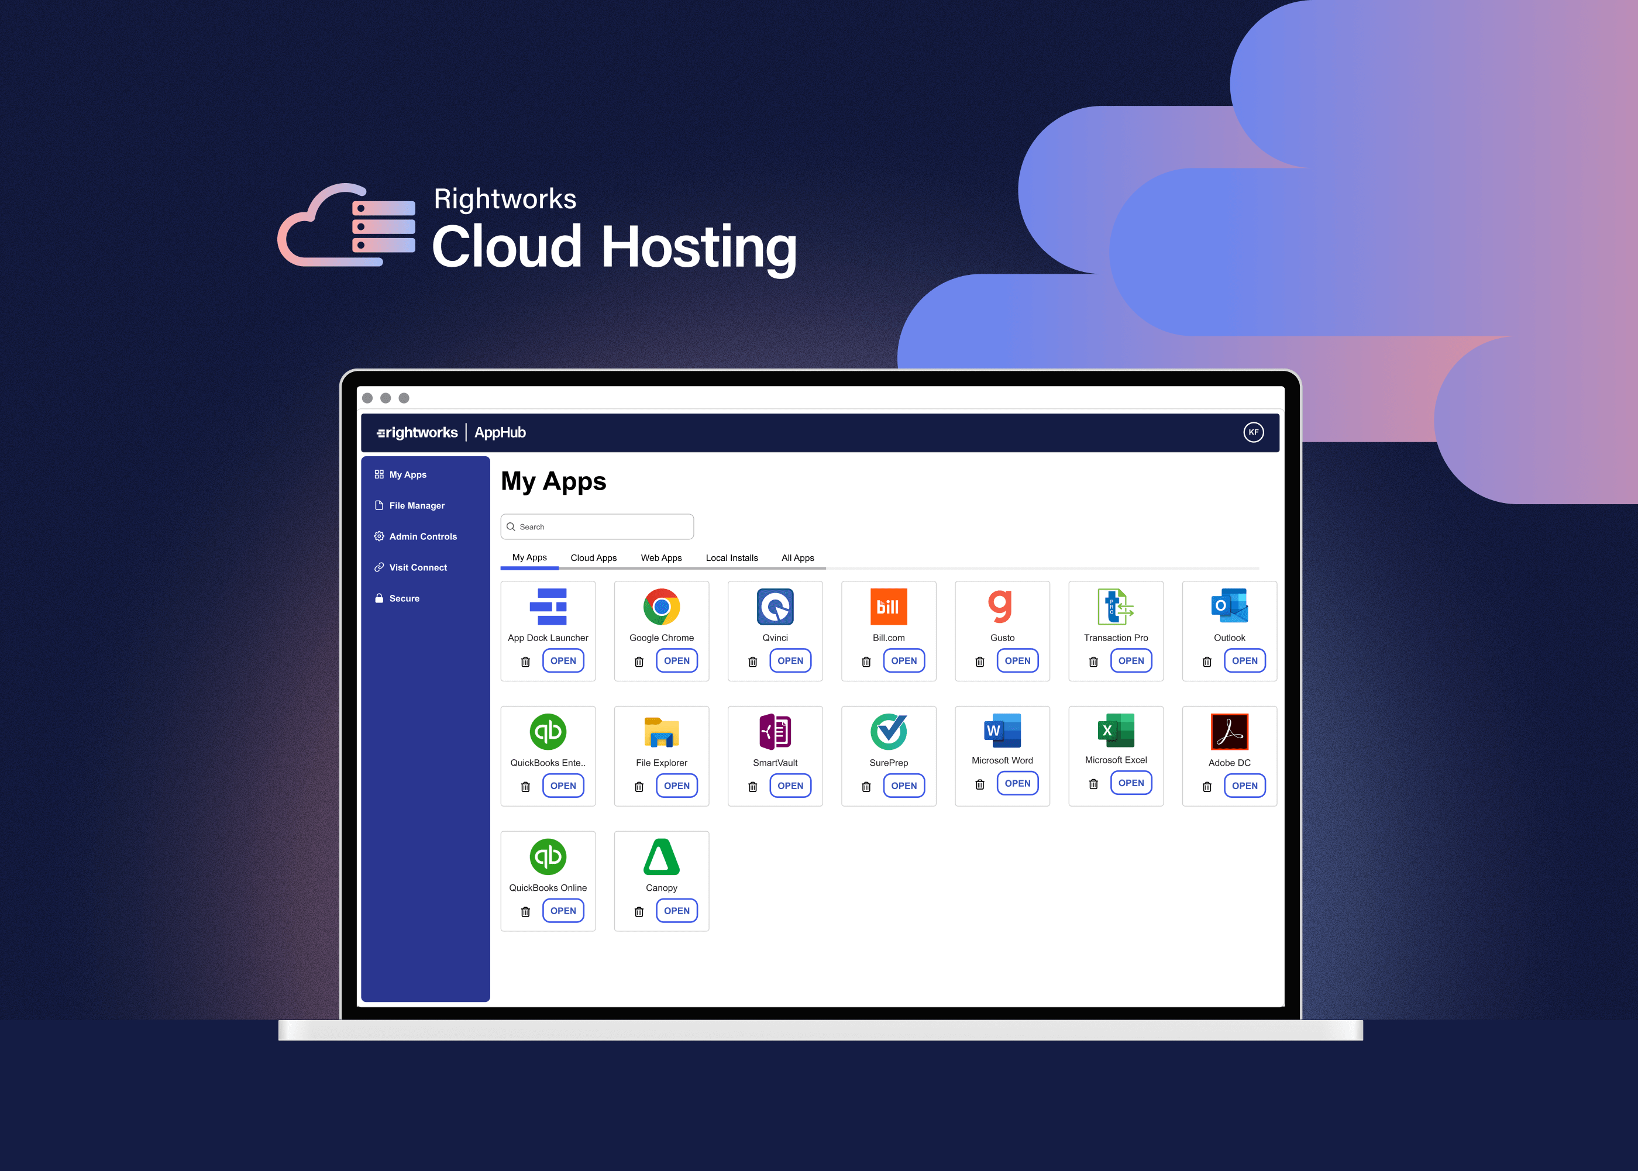Switch to the Local Installs tab

(x=732, y=557)
